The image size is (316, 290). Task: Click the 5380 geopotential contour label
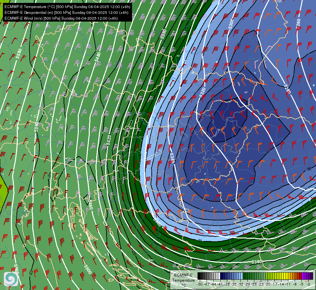(x=257, y=262)
